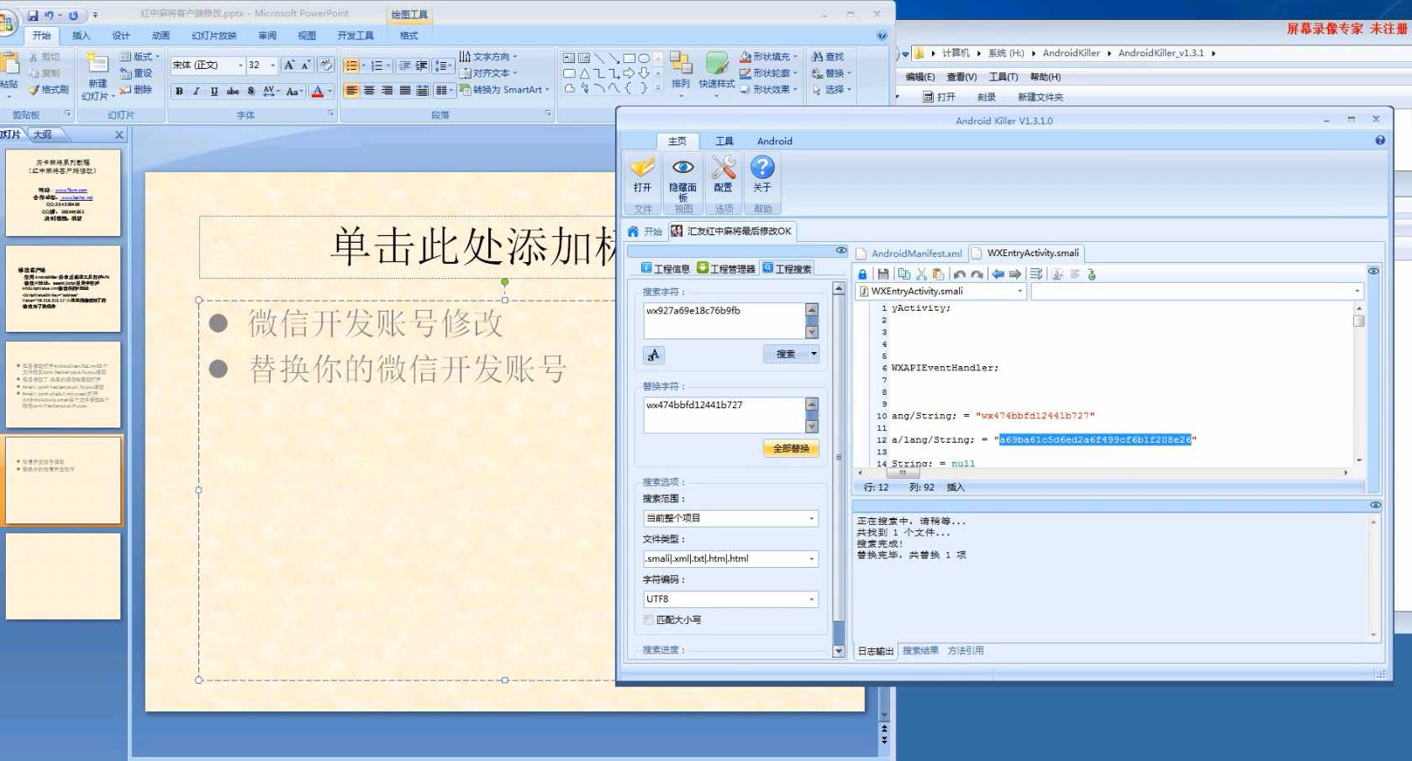Click the green refresh icon in the editor toolbar
This screenshot has height=761, width=1412.
pyautogui.click(x=1092, y=274)
